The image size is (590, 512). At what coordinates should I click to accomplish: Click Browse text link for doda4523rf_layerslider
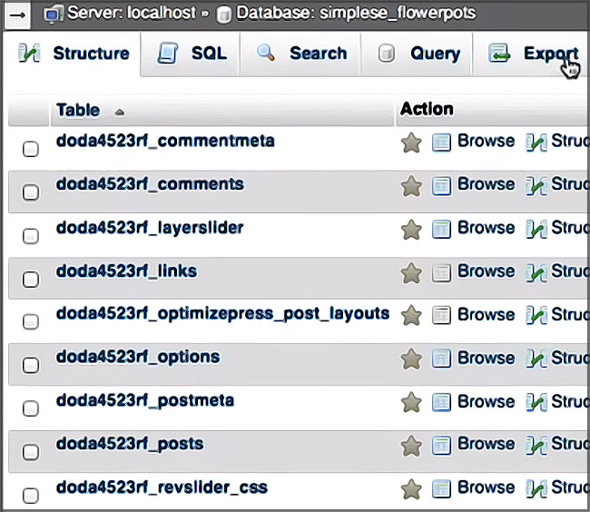point(486,228)
